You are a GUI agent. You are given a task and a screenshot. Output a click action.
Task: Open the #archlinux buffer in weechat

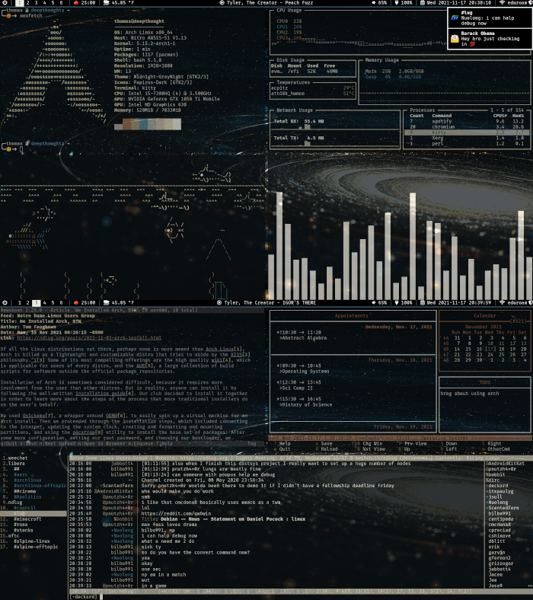pyautogui.click(x=27, y=480)
